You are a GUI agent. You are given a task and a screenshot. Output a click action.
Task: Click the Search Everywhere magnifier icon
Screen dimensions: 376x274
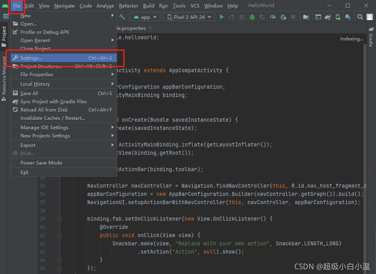click(x=360, y=17)
